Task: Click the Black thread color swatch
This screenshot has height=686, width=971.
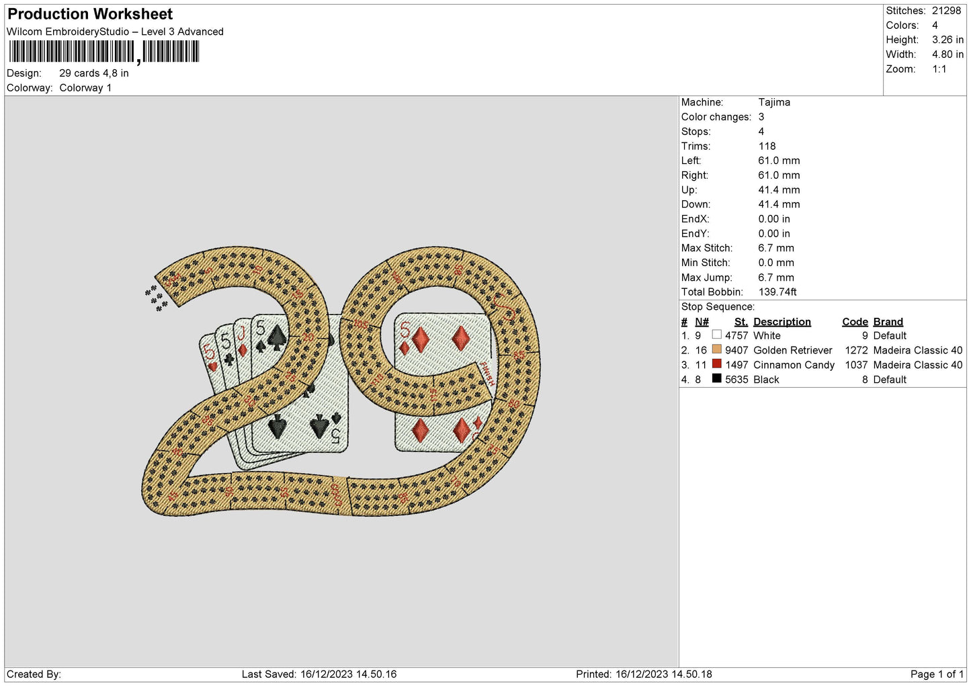Action: [x=716, y=379]
